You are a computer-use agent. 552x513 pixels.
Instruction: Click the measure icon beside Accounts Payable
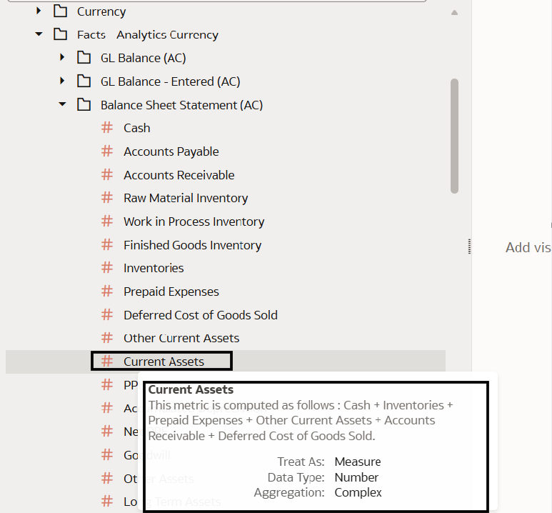pyautogui.click(x=107, y=151)
